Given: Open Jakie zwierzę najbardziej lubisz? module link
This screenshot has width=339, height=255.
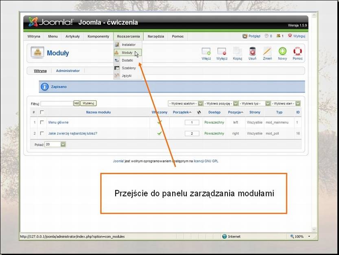Looking at the screenshot, I should point(73,133).
